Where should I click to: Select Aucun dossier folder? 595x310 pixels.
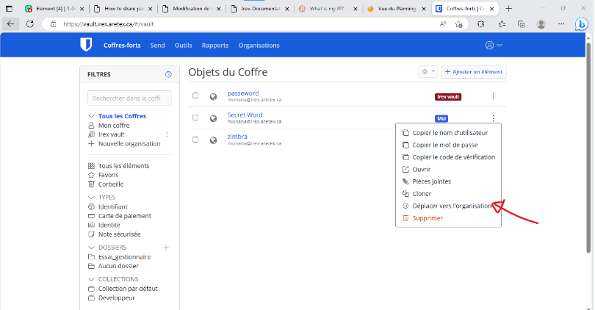pos(118,266)
